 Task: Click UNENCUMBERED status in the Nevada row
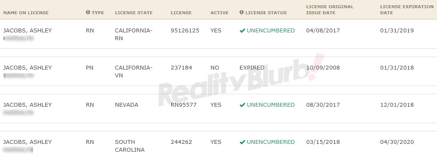[x=270, y=105]
